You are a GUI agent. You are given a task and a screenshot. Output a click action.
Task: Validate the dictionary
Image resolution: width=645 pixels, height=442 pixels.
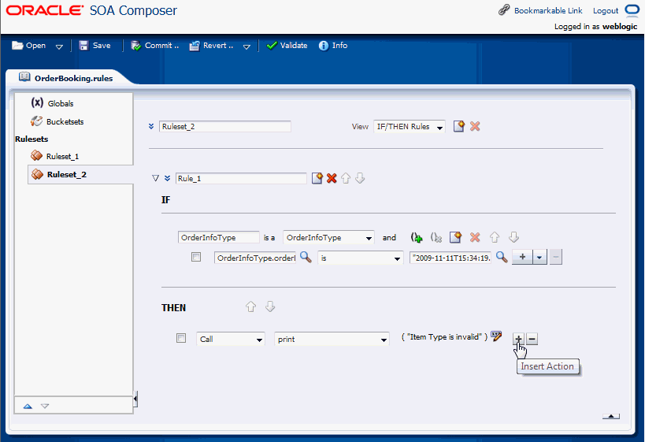tap(287, 46)
